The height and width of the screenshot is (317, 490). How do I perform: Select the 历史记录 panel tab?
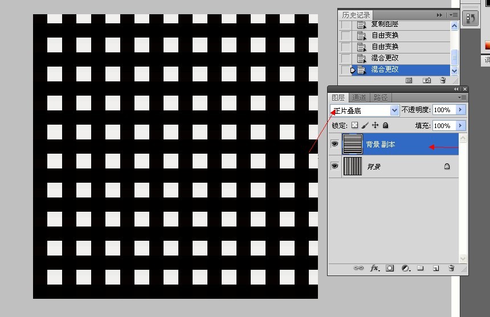tap(356, 15)
